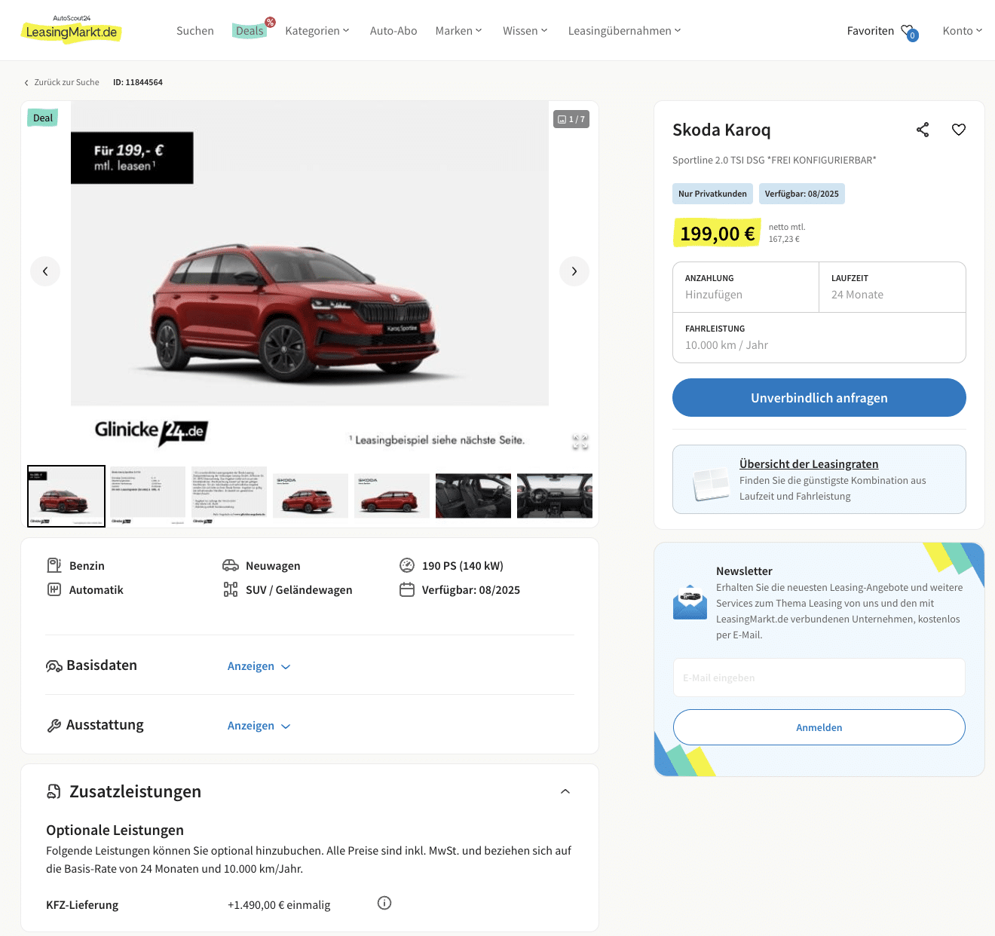Image resolution: width=995 pixels, height=936 pixels.
Task: Click the Zusatzleistungen document icon
Action: click(54, 791)
